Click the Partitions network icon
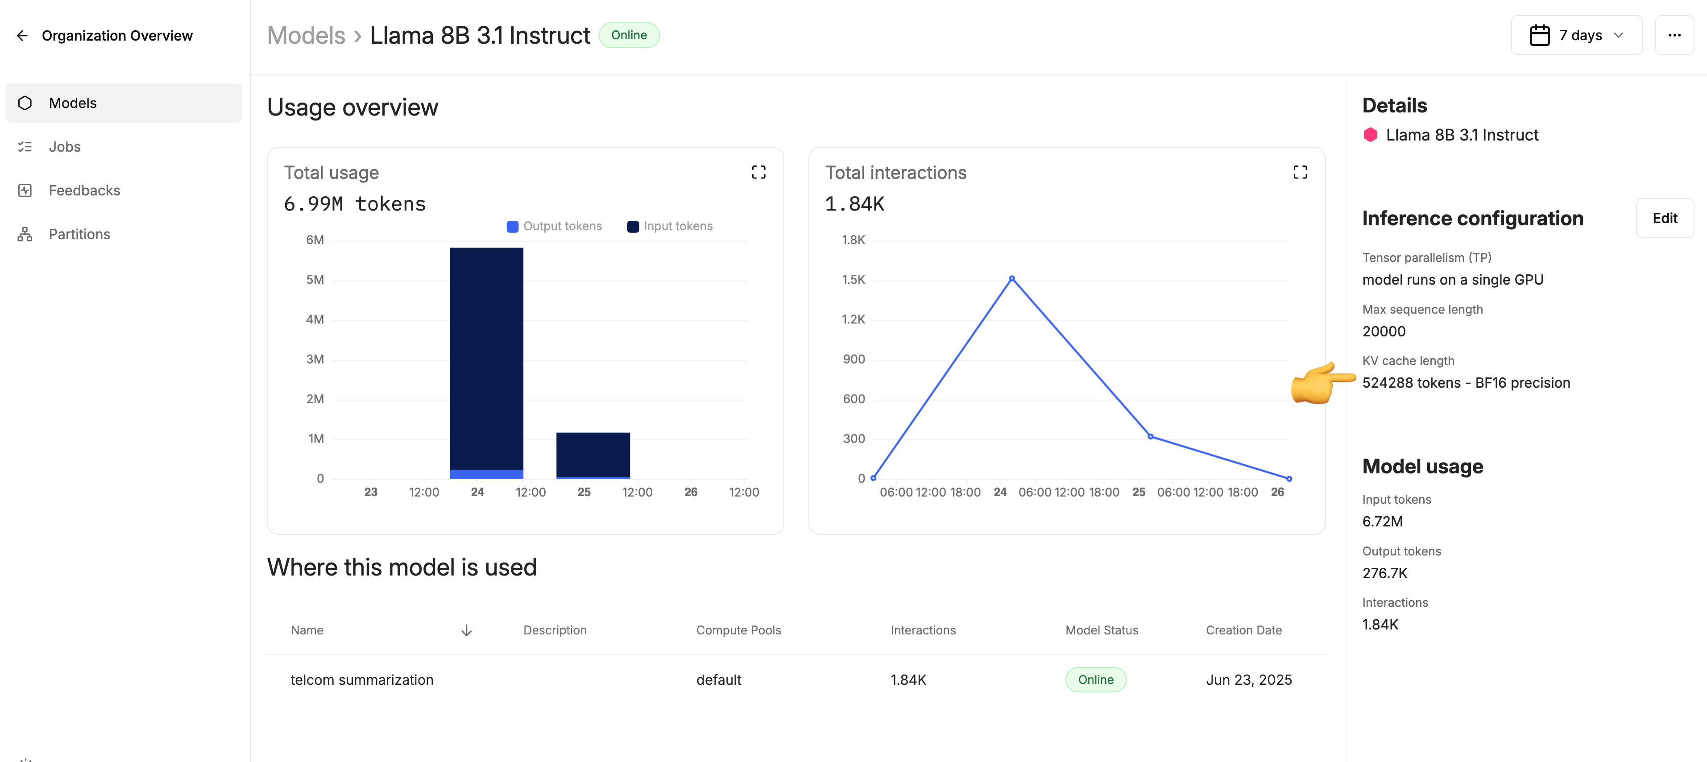Viewport: 1707px width, 762px height. tap(25, 234)
